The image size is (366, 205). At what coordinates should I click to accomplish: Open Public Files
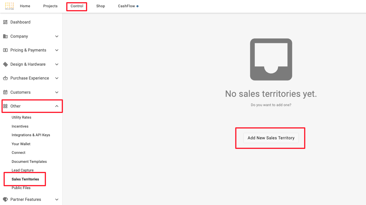click(x=21, y=188)
